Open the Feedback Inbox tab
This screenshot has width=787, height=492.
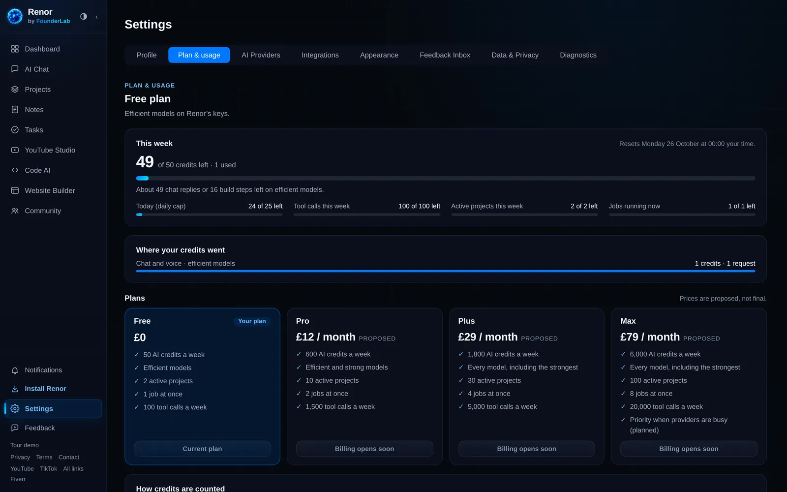(x=445, y=55)
